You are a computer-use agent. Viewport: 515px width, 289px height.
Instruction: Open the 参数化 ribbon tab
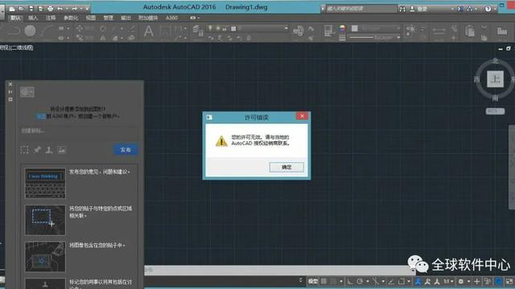tap(71, 18)
